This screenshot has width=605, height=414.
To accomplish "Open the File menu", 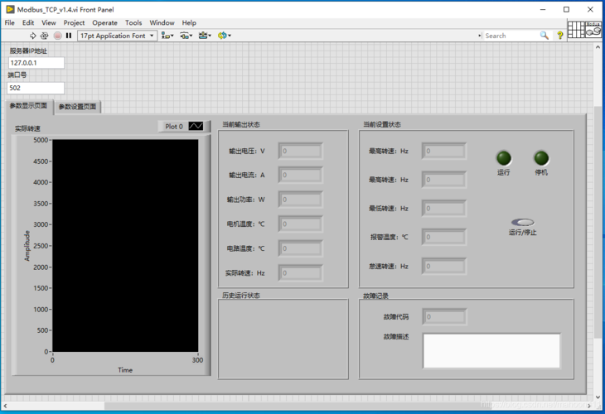I will tap(10, 22).
